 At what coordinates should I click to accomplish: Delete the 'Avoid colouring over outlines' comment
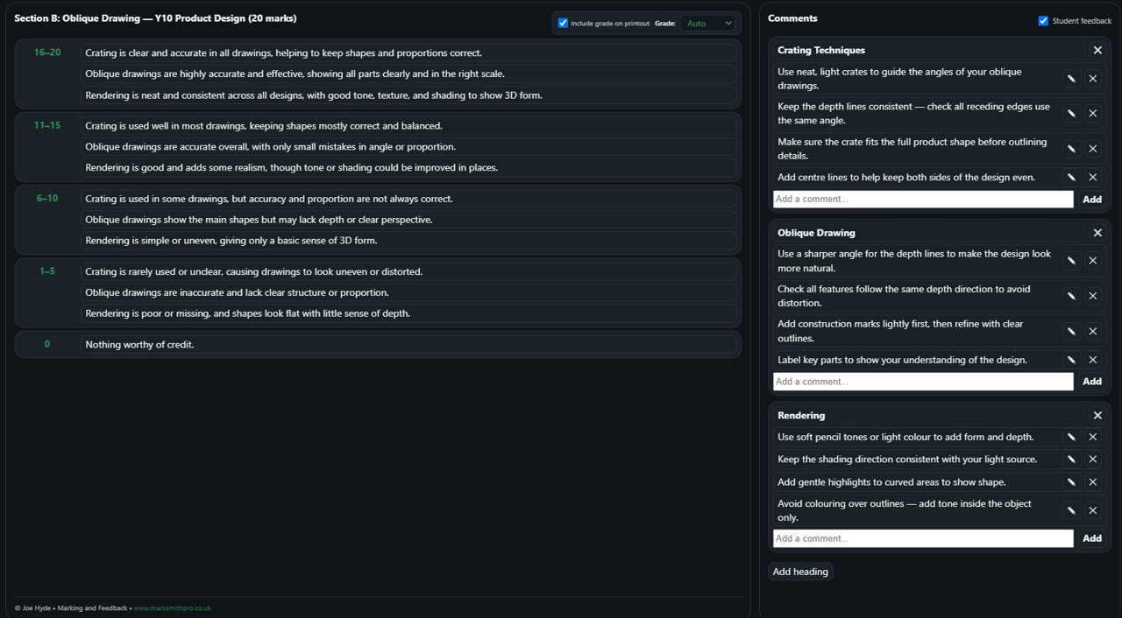click(1093, 510)
